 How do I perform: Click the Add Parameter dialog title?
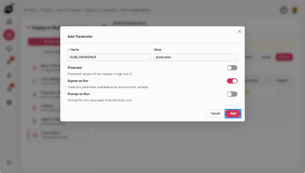coord(80,37)
